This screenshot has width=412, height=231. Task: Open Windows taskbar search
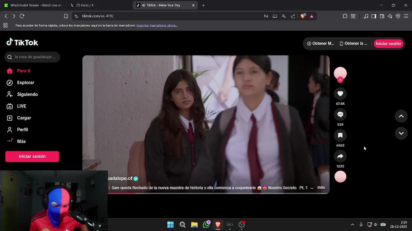183,225
